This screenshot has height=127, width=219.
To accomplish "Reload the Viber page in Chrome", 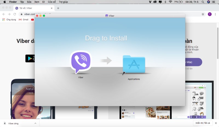I will 15,14.
